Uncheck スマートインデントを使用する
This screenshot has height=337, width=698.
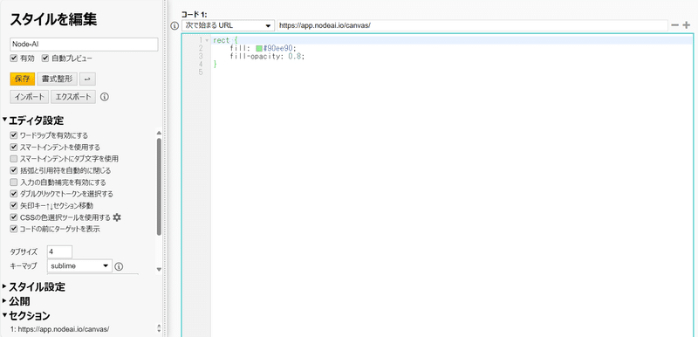click(x=14, y=147)
